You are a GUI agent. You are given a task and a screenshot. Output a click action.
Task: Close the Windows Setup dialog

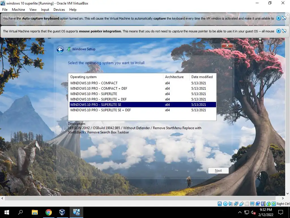click(227, 45)
